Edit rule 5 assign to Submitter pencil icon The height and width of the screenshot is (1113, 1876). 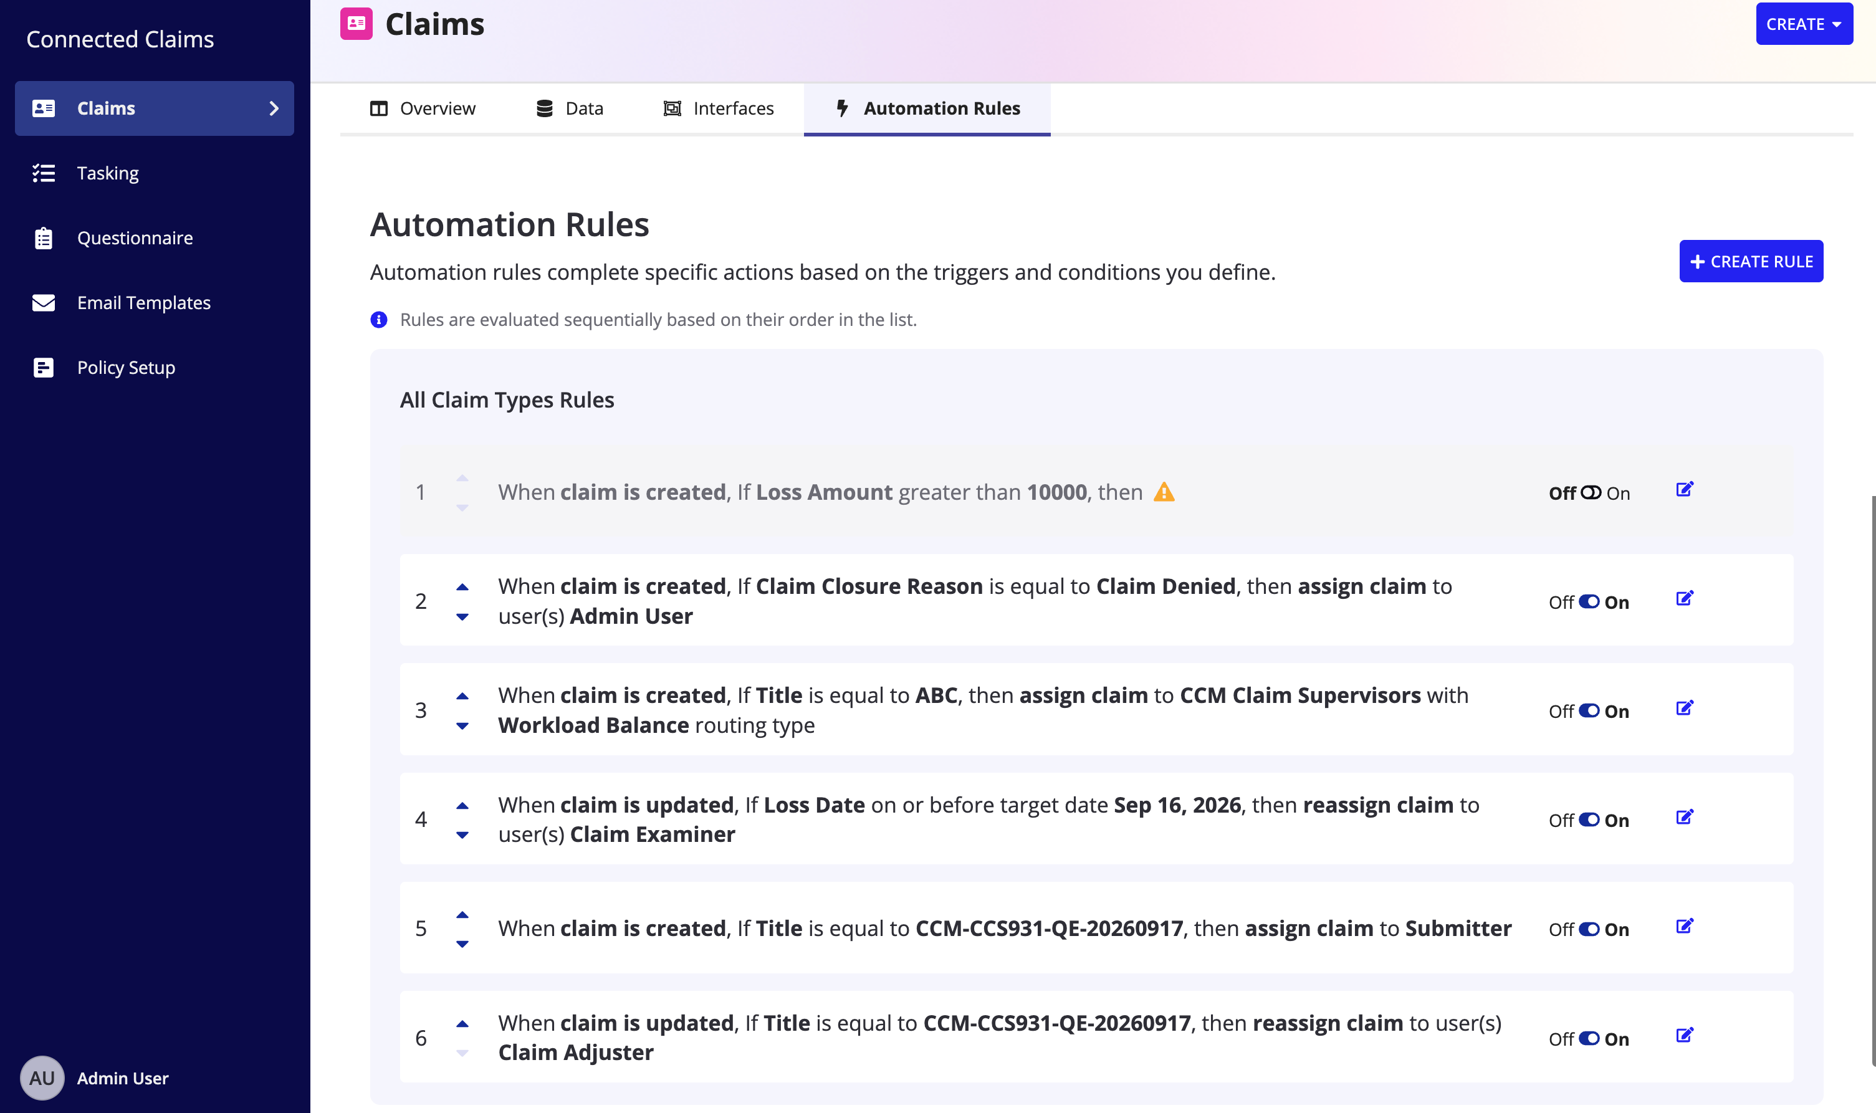point(1685,926)
